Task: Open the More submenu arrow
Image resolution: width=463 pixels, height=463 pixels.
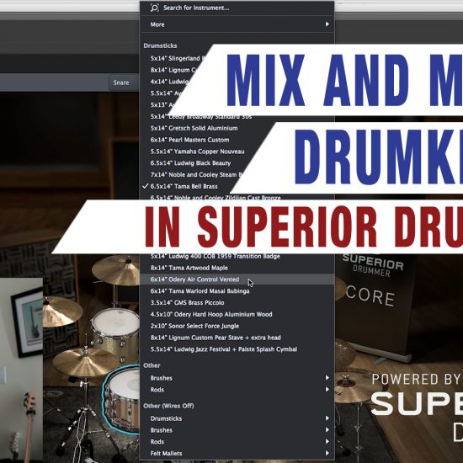Action: [x=327, y=24]
